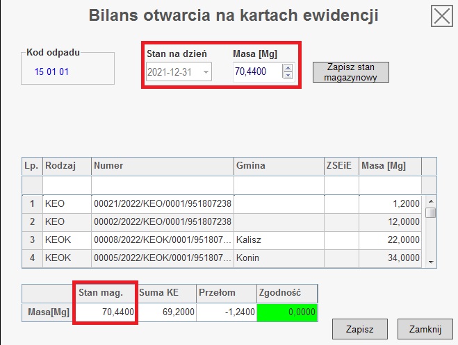Close the dialog with the X icon
This screenshot has width=458, height=345.
pos(441,16)
